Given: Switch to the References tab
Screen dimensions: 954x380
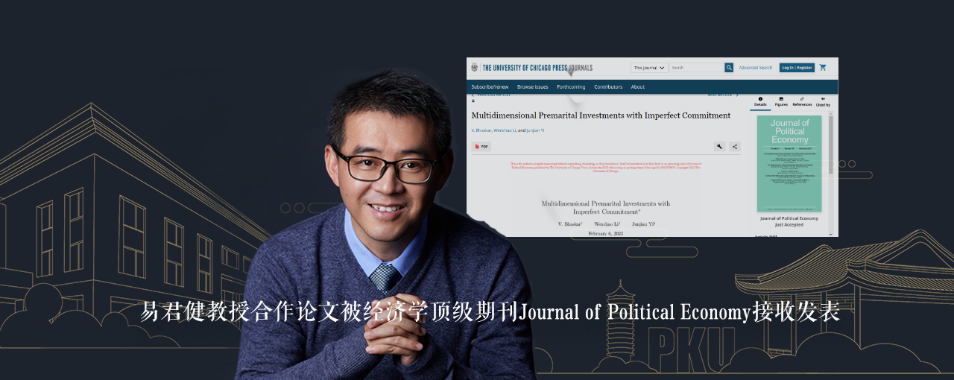Looking at the screenshot, I should point(802,102).
